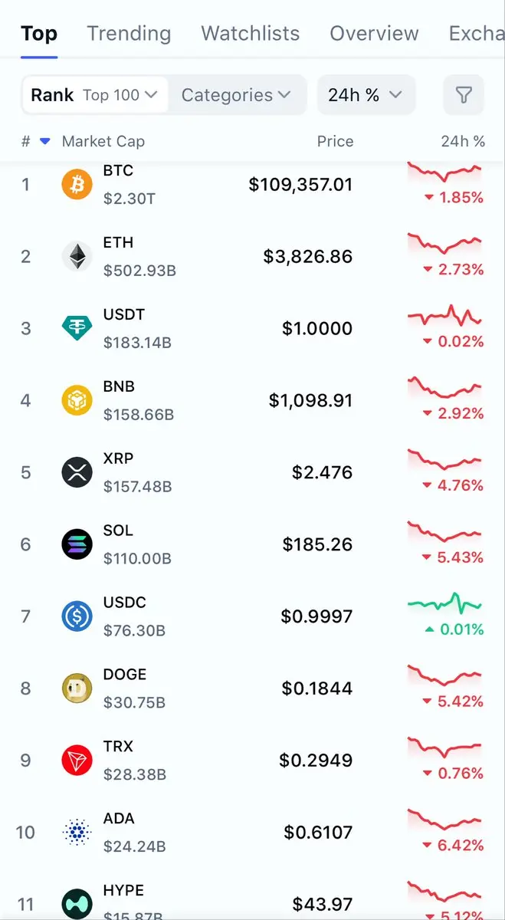Switch to the Trending tab

[x=129, y=34]
